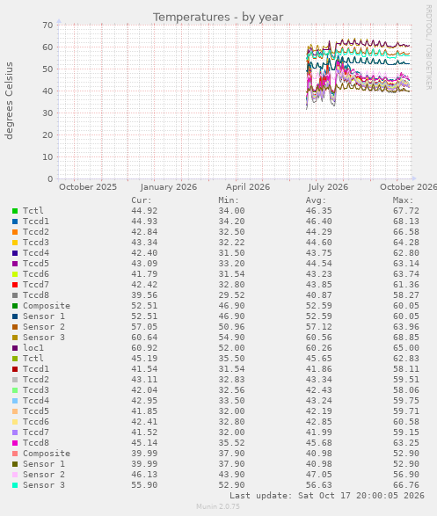Click the Tccd2 min value 32.50
This screenshot has width=437, height=516.
[x=231, y=232]
